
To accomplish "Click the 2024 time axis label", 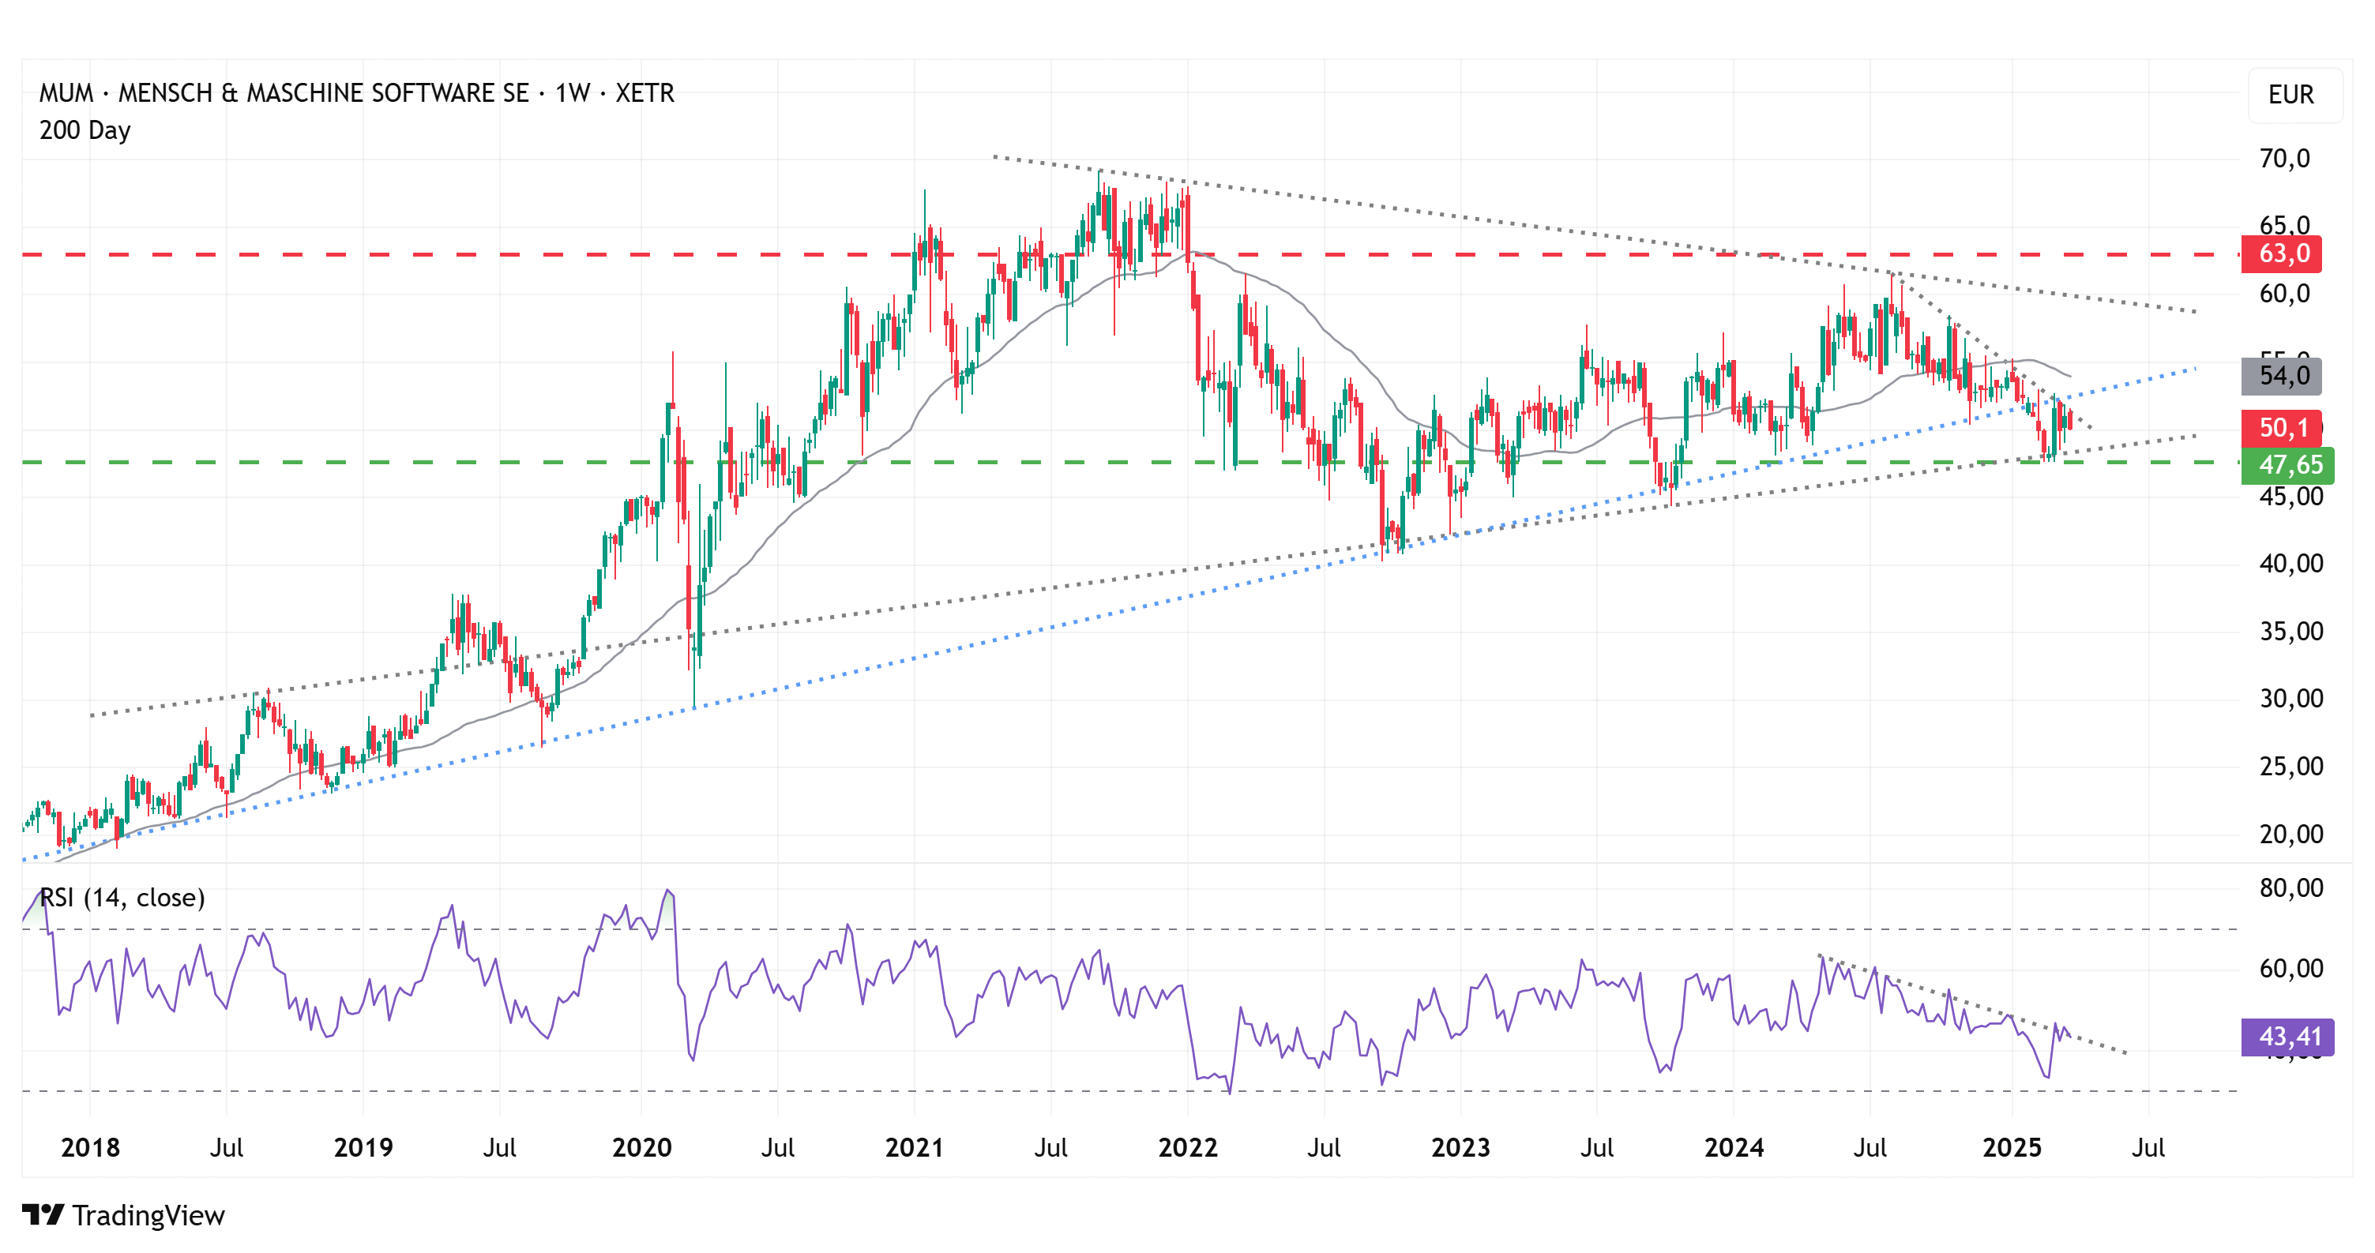I will (x=1734, y=1148).
